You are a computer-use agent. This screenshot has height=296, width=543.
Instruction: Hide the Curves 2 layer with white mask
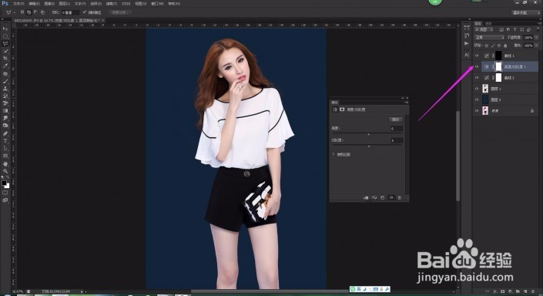click(477, 78)
